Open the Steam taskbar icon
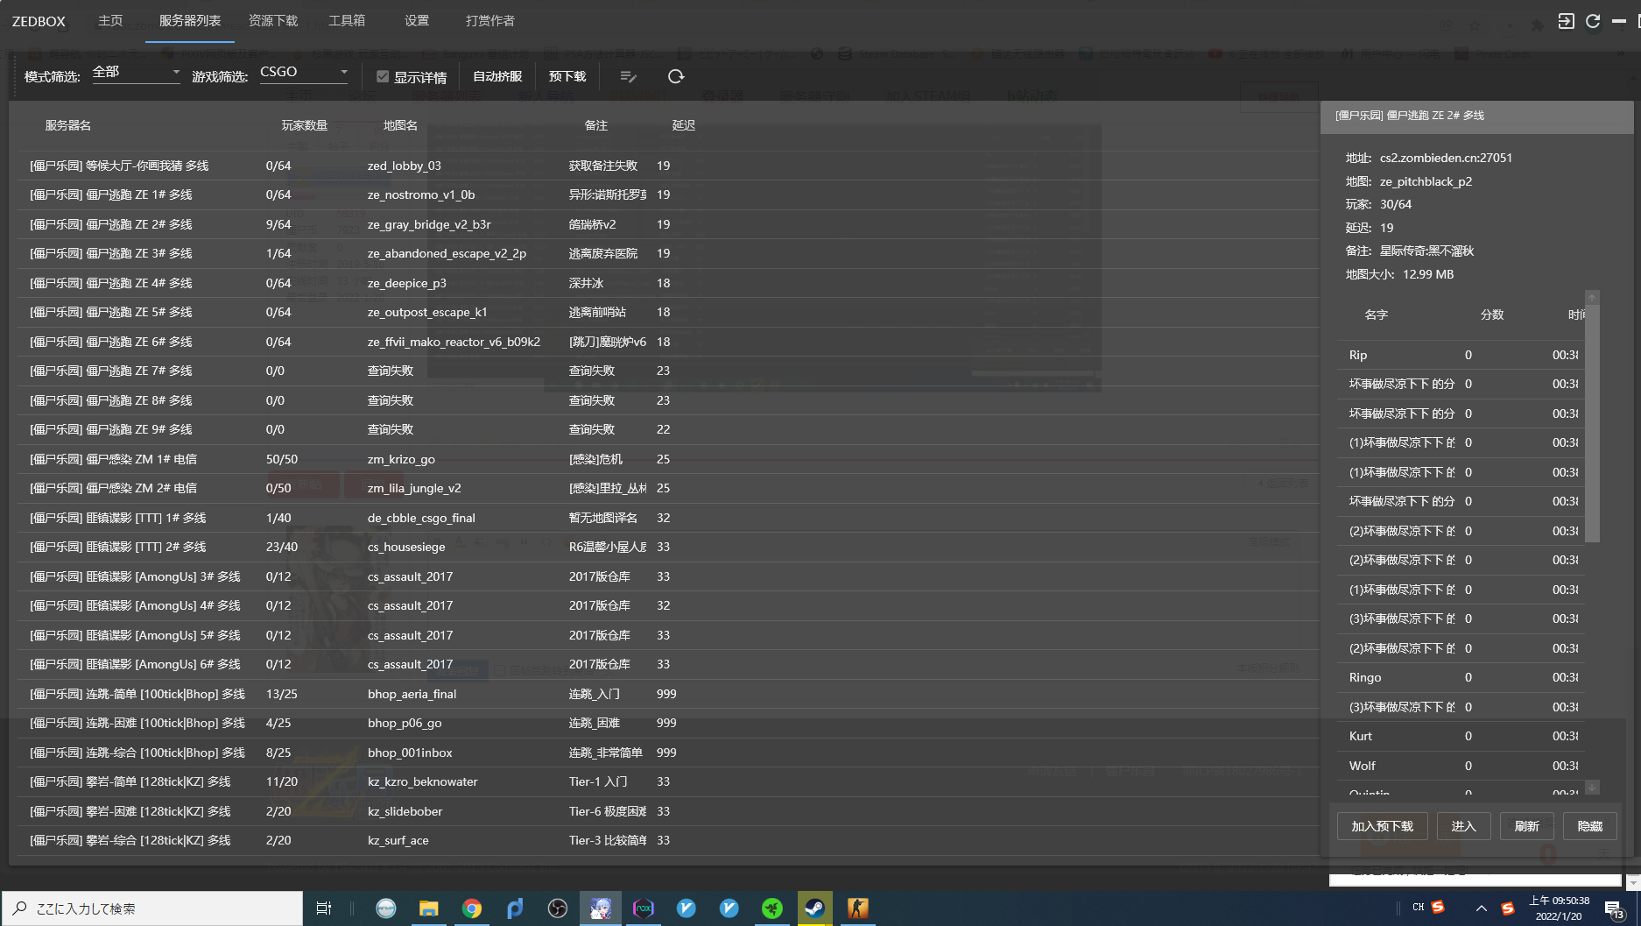This screenshot has width=1641, height=926. coord(814,908)
